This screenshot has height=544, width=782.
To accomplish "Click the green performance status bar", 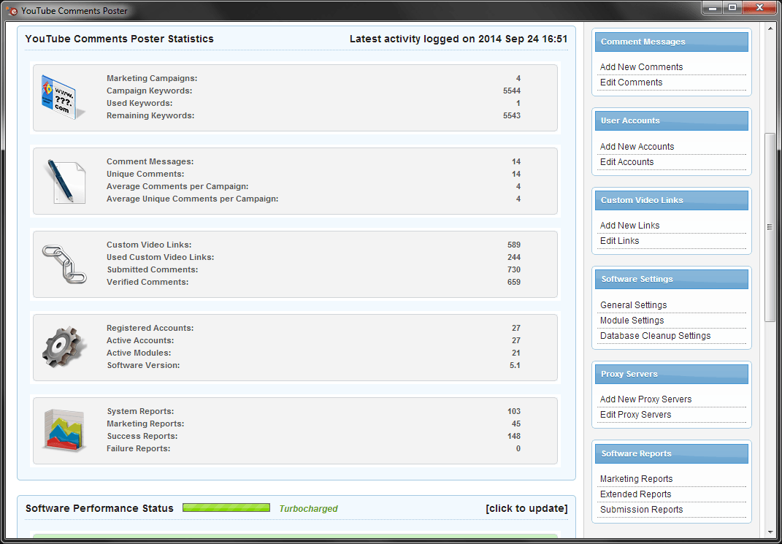I will point(226,508).
